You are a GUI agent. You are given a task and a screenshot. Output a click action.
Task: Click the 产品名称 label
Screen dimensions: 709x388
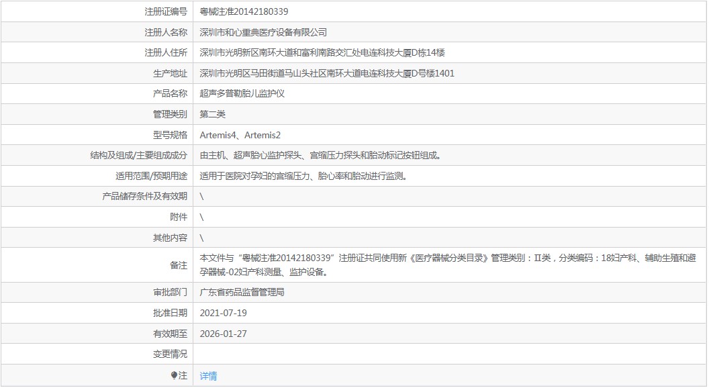click(170, 93)
